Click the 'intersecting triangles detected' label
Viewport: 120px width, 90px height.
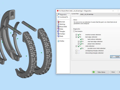pyautogui.click(x=94, y=53)
